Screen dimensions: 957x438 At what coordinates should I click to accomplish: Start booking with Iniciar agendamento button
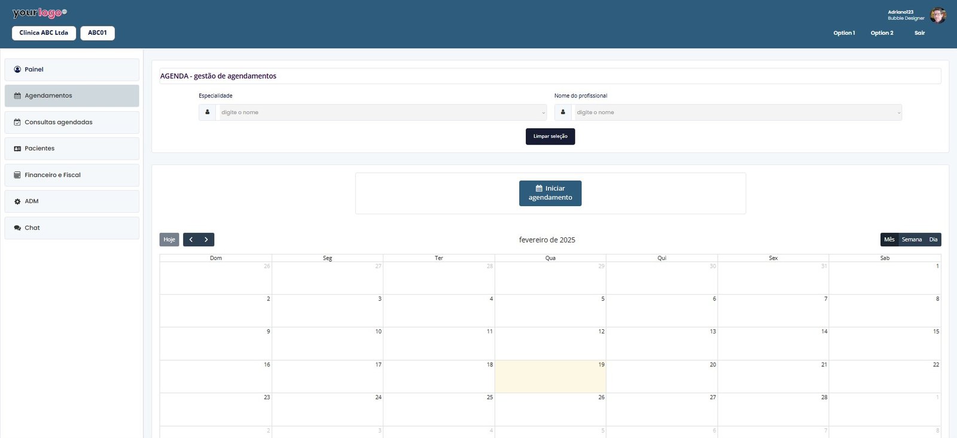pos(550,193)
